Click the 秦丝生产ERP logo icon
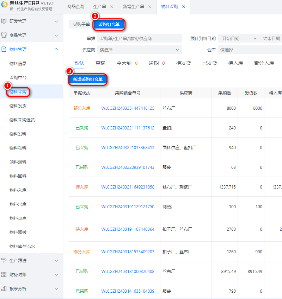Viewport: 282px width, 299px height. (5, 6)
